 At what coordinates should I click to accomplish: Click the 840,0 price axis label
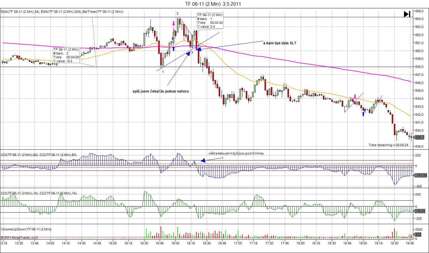(x=419, y=130)
